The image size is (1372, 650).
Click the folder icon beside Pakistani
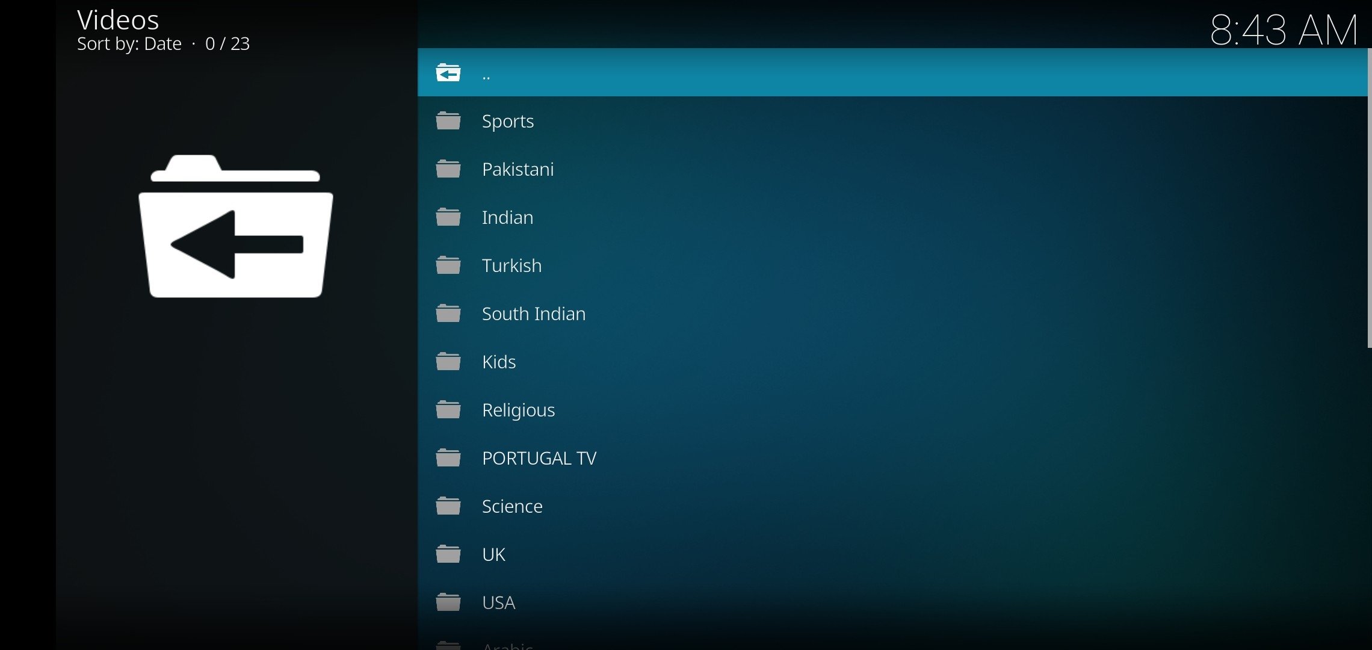pyautogui.click(x=448, y=169)
